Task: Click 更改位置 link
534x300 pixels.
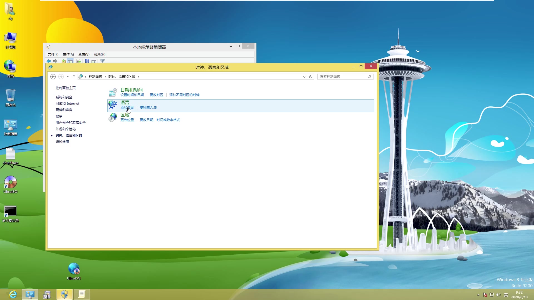Action: click(127, 120)
